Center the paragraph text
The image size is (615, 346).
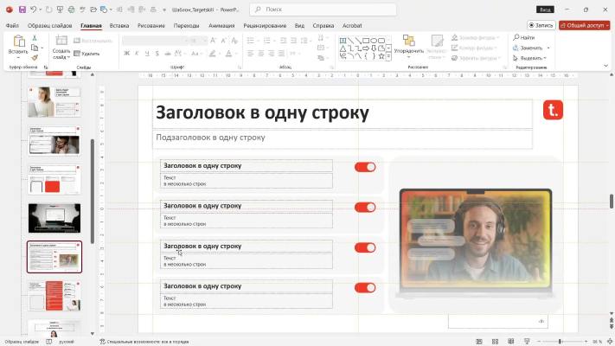pyautogui.click(x=261, y=54)
